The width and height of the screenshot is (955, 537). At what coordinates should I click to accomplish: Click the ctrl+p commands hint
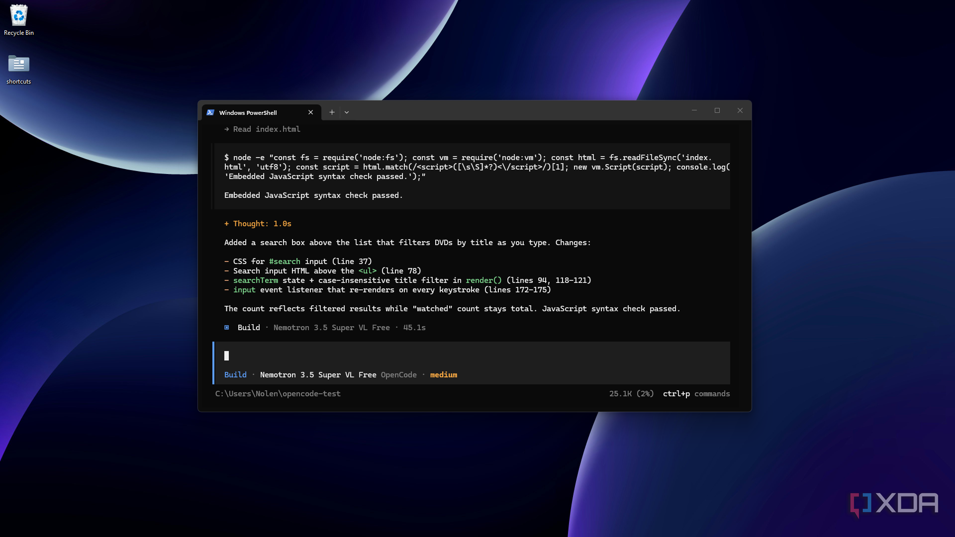pos(696,394)
